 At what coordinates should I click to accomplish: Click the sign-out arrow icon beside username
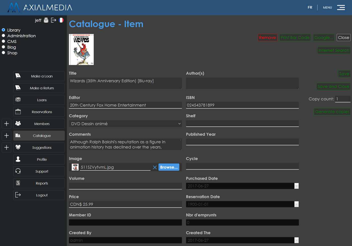[x=53, y=20]
